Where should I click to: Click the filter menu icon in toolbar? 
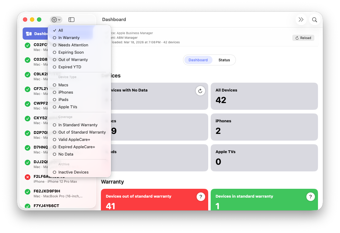[x=56, y=20]
